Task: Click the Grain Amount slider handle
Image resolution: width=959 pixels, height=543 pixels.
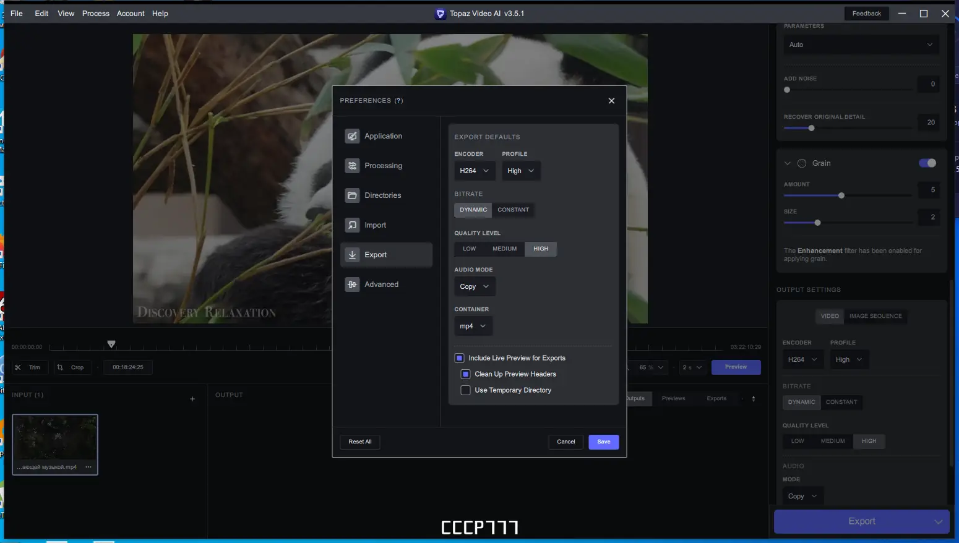Action: [x=841, y=195]
